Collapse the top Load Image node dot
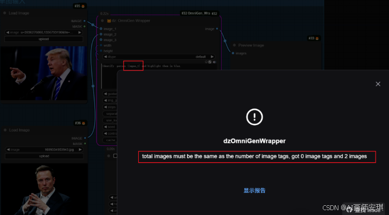The width and height of the screenshot is (389, 215). 5,13
